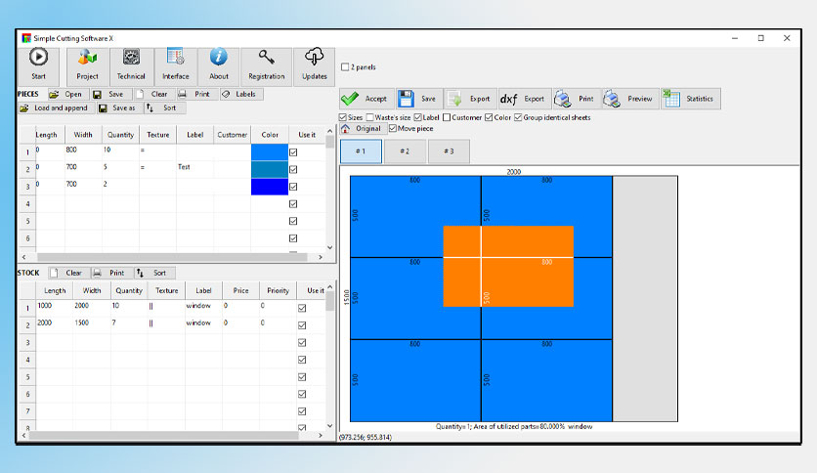Click the Price header in stock table
This screenshot has width=817, height=473.
pyautogui.click(x=240, y=290)
